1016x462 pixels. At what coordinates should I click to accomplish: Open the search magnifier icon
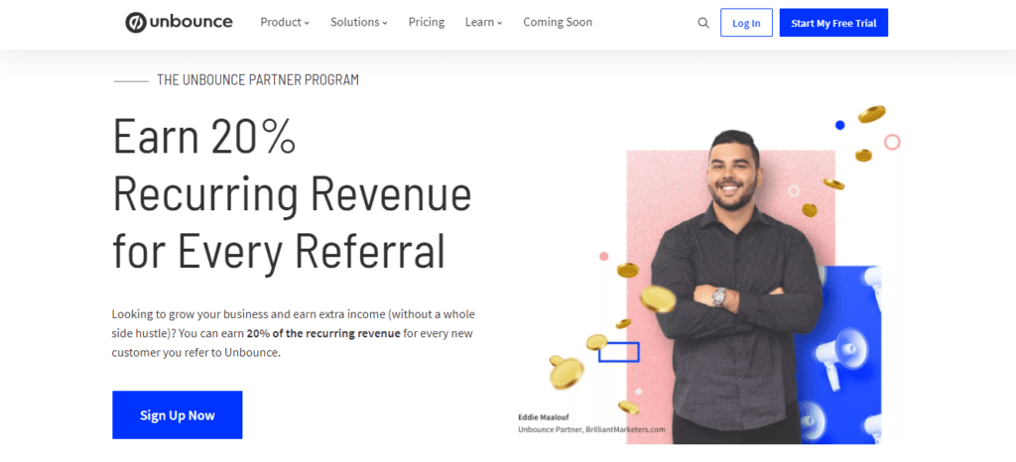[703, 23]
